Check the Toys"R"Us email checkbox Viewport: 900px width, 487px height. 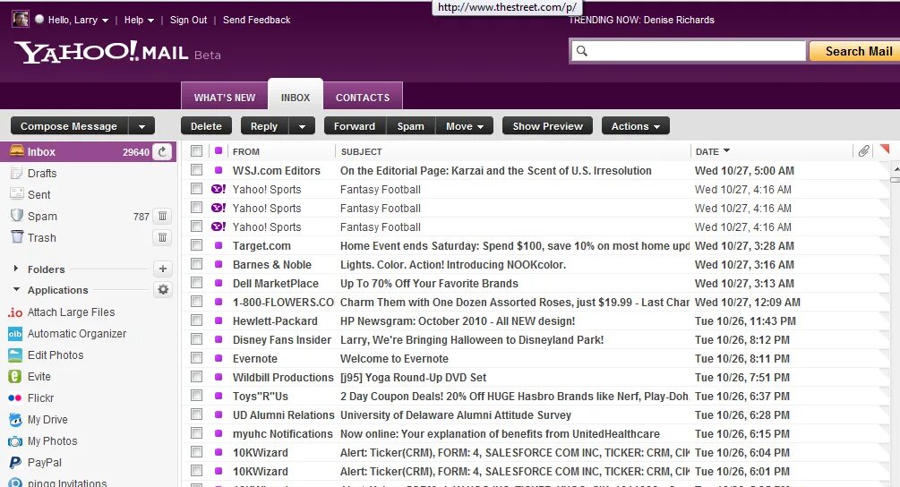(x=197, y=396)
